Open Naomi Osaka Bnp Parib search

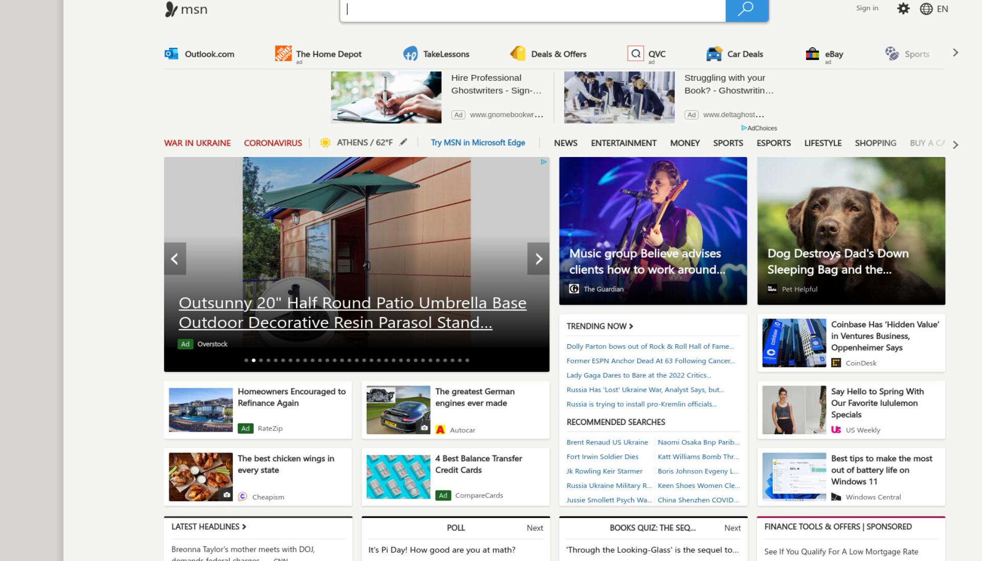[698, 442]
